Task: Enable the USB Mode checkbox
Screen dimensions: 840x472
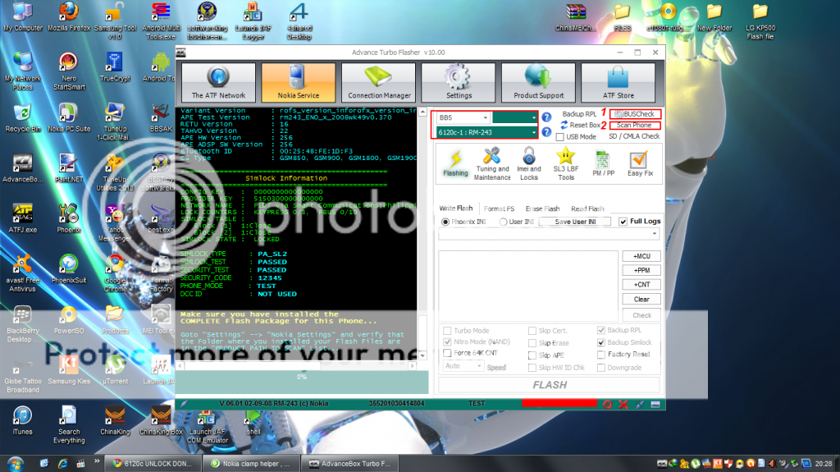Action: (559, 137)
